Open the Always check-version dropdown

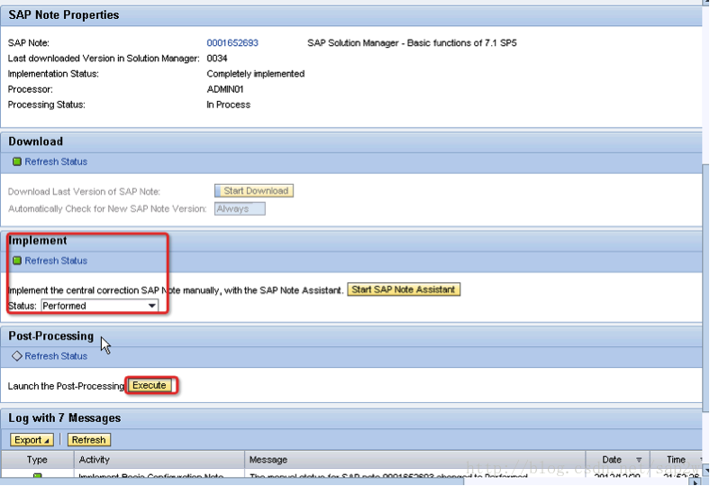(x=240, y=209)
